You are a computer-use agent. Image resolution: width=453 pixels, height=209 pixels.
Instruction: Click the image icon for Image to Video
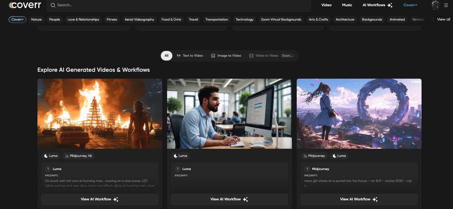pyautogui.click(x=213, y=56)
